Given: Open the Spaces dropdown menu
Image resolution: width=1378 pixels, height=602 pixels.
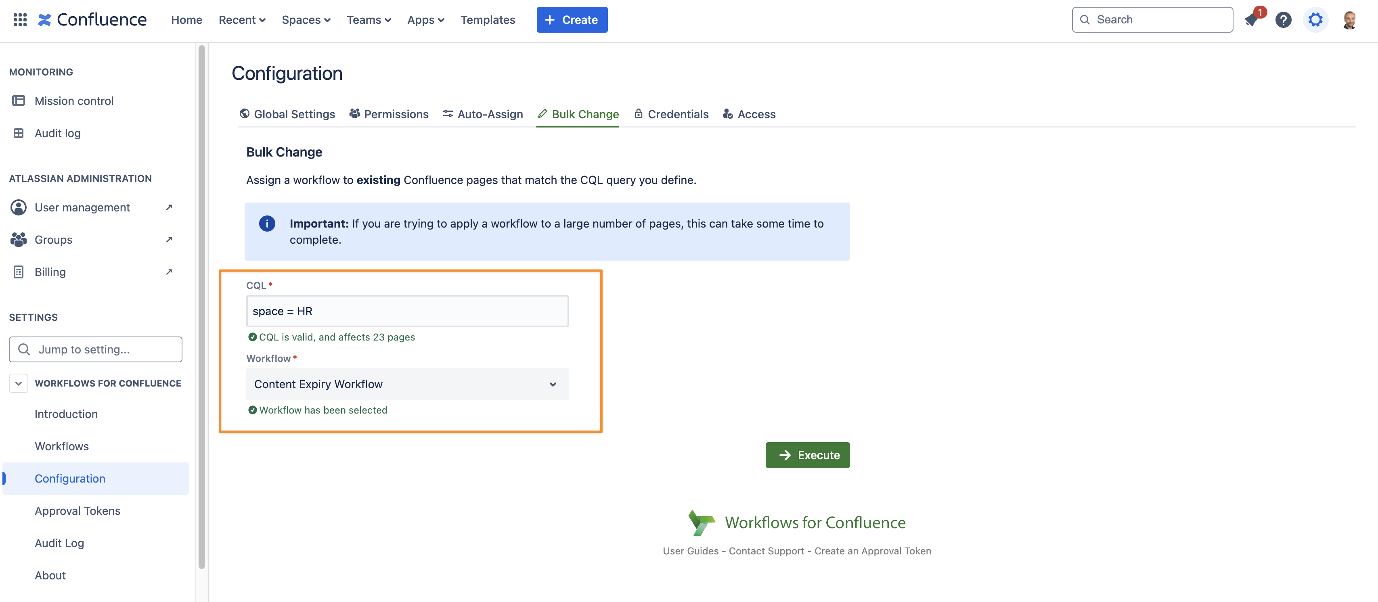Looking at the screenshot, I should [x=306, y=20].
